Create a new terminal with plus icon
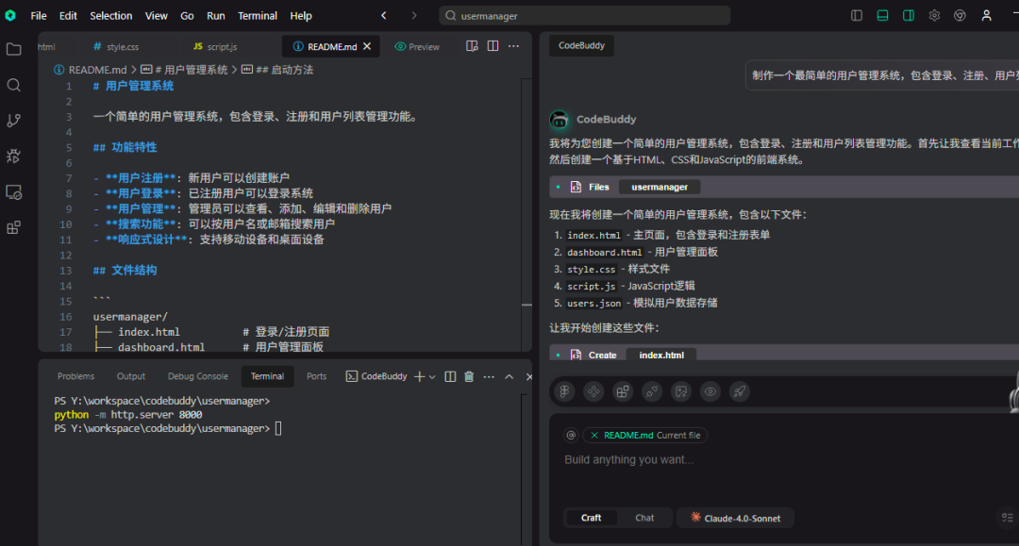The width and height of the screenshot is (1019, 546). [x=419, y=376]
